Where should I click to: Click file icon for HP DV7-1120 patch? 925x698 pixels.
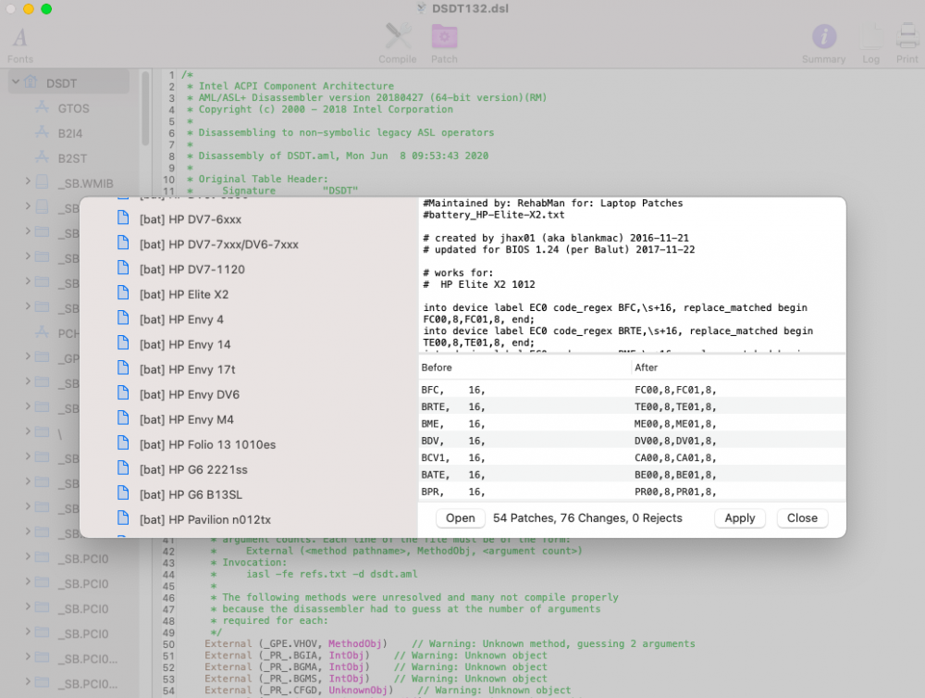[123, 268]
